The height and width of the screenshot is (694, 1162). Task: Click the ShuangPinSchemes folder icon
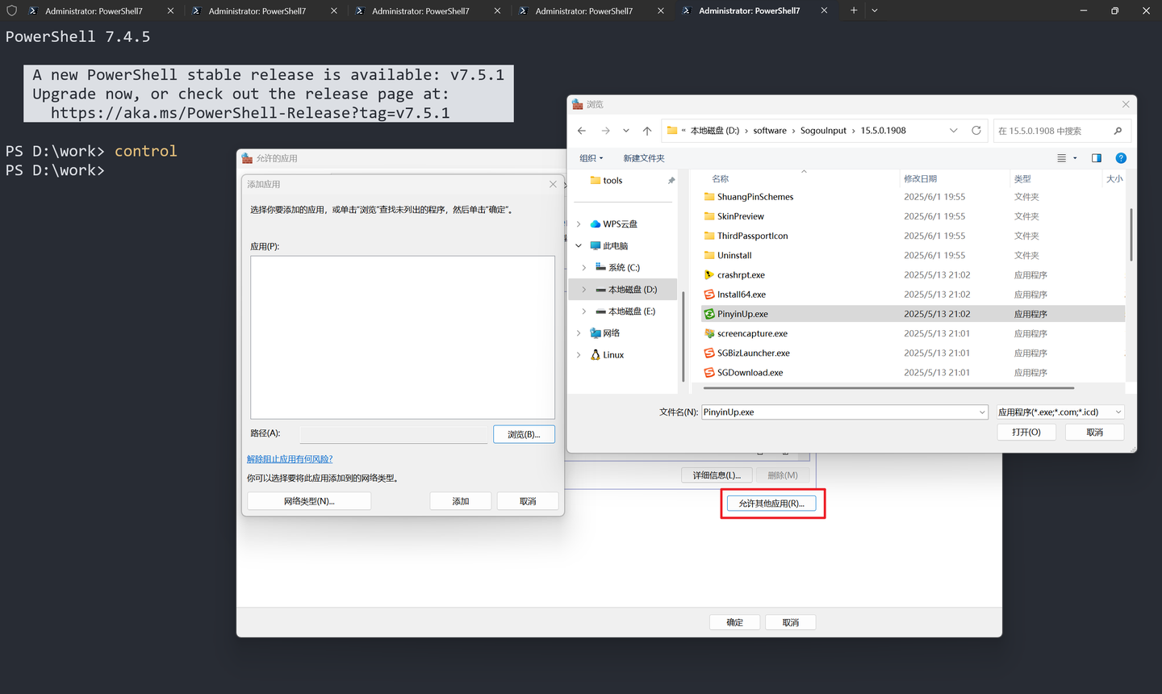pyautogui.click(x=709, y=197)
